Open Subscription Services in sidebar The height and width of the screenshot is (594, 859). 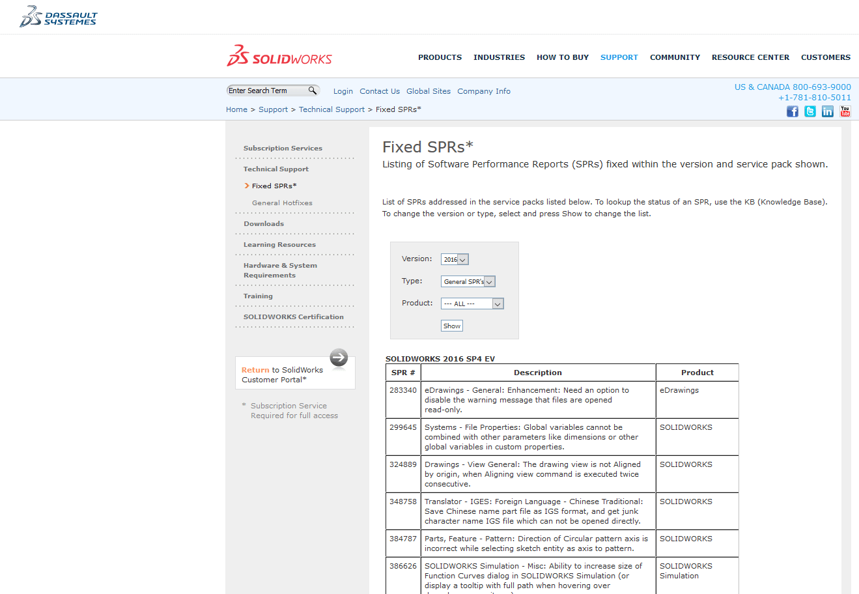click(283, 148)
